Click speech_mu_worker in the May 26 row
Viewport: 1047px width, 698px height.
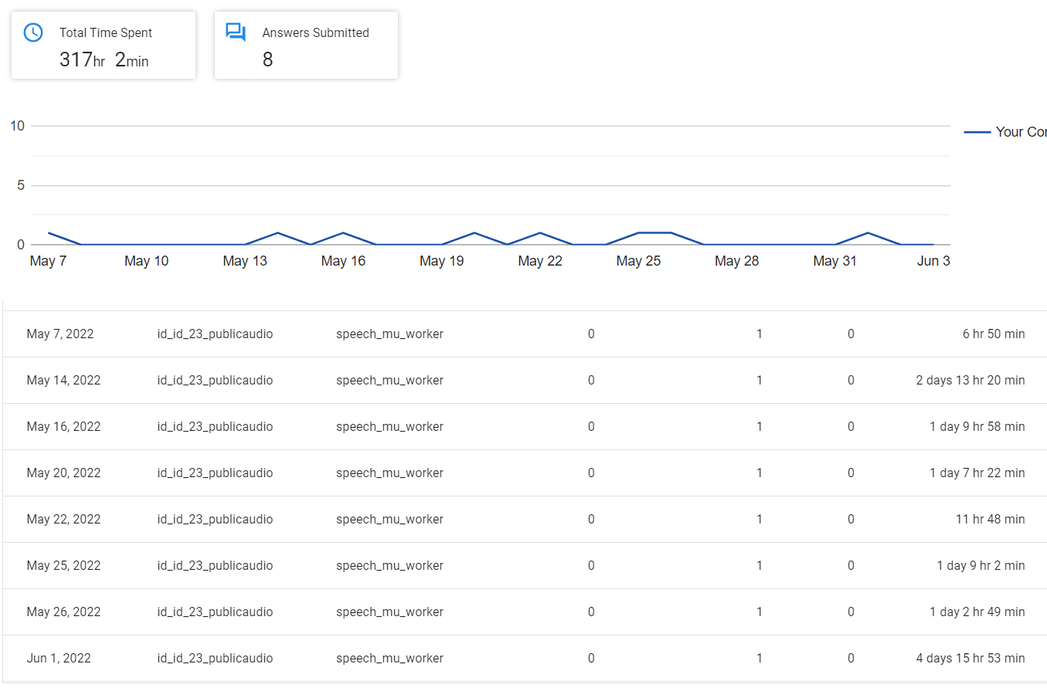click(389, 612)
